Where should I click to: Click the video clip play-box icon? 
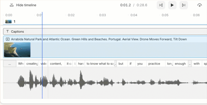pos(8,39)
